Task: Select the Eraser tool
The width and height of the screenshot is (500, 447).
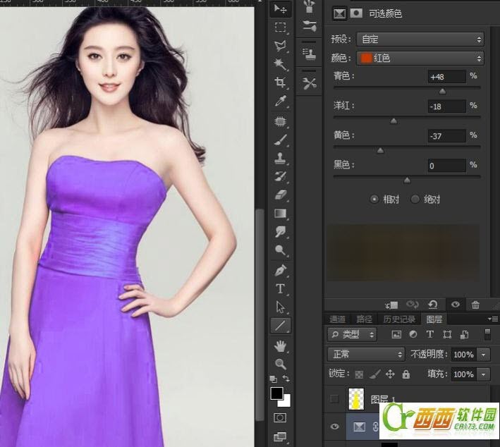Action: click(281, 194)
